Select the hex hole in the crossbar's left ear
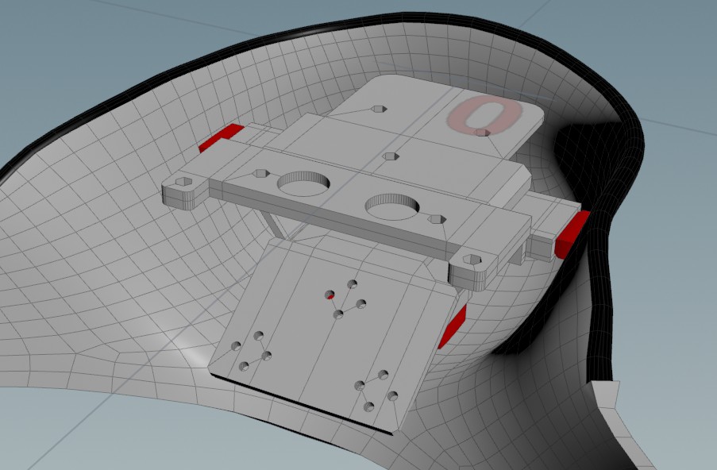The image size is (717, 470). (183, 183)
